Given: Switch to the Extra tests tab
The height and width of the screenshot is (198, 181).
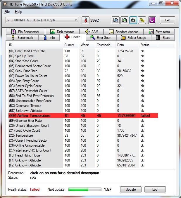Looking at the screenshot, I should pyautogui.click(x=159, y=32).
